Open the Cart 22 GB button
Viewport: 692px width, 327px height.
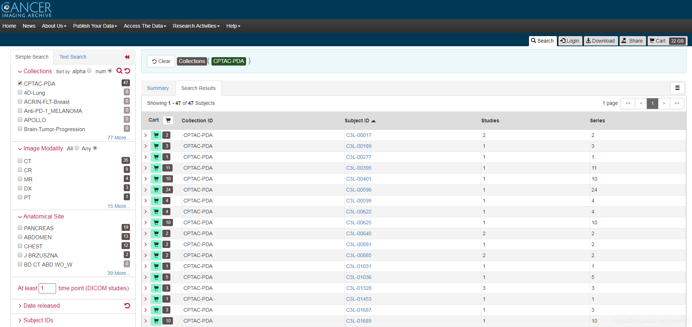point(668,41)
